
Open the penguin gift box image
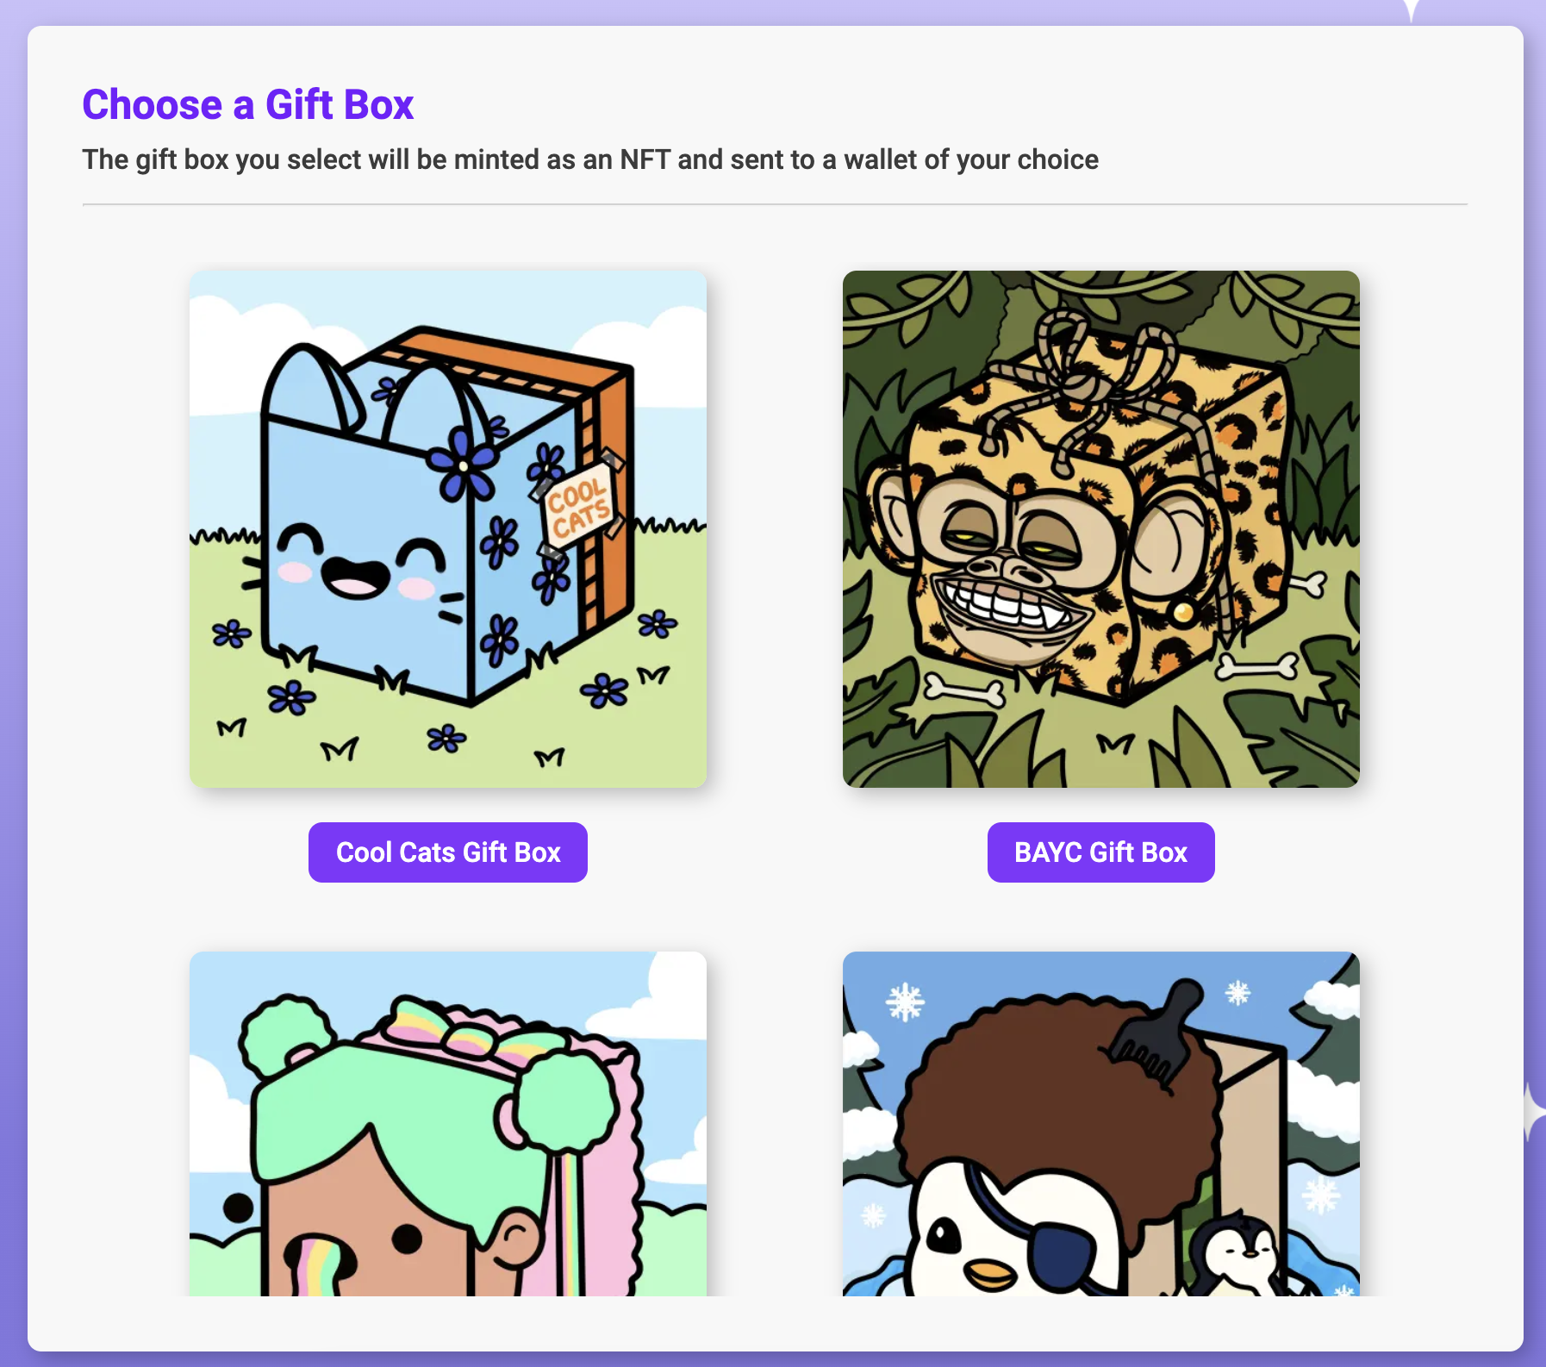click(x=1101, y=1124)
